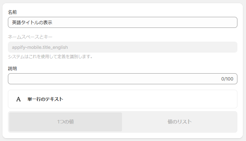Switch to the 値のリスト option

[x=179, y=122]
